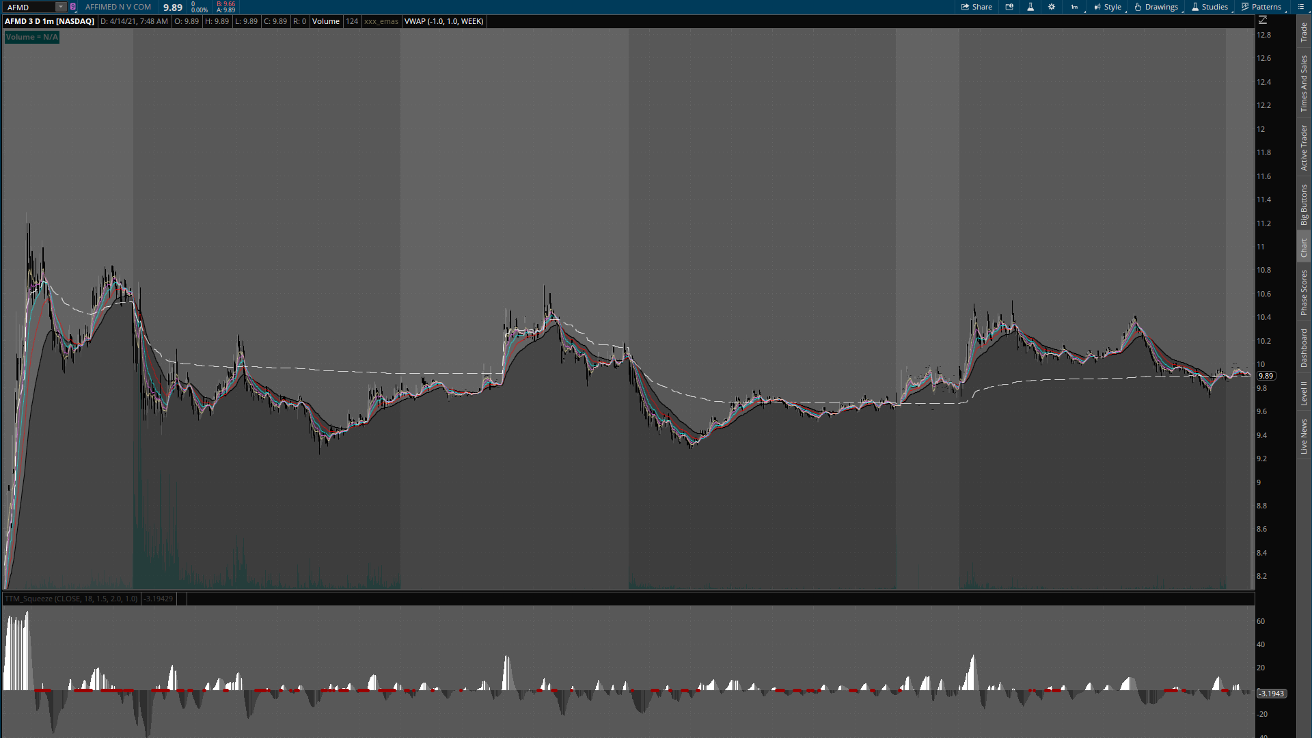Click the TTM_Squeeze study label
Screen dimensions: 1312x738
tap(71, 599)
